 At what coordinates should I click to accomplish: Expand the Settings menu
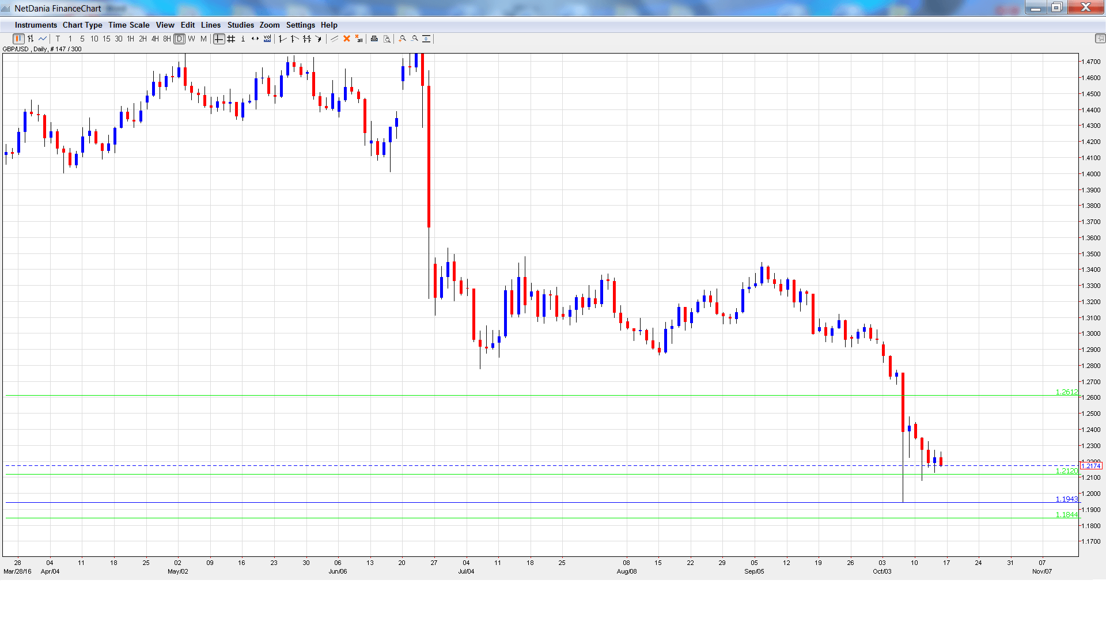pos(300,25)
